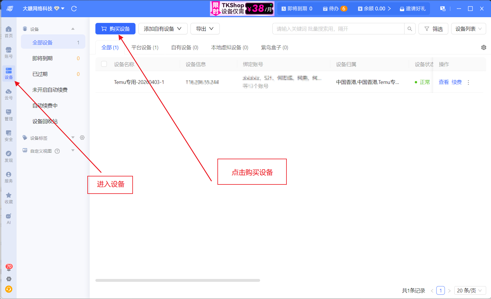
Task: Open the 云号 cloud sidebar icon
Action: point(9,94)
